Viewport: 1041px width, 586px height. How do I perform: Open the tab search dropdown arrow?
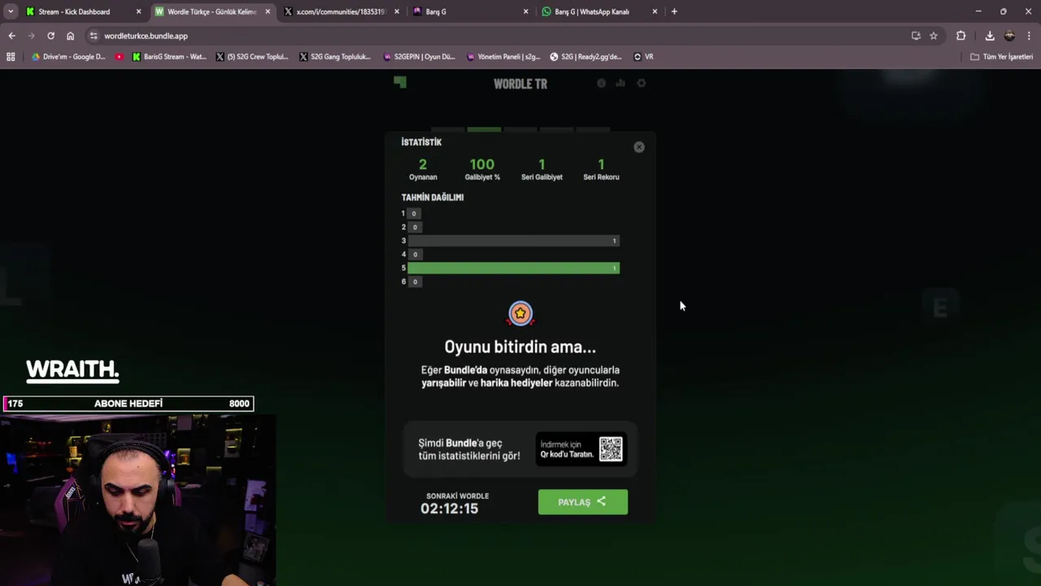pos(11,11)
